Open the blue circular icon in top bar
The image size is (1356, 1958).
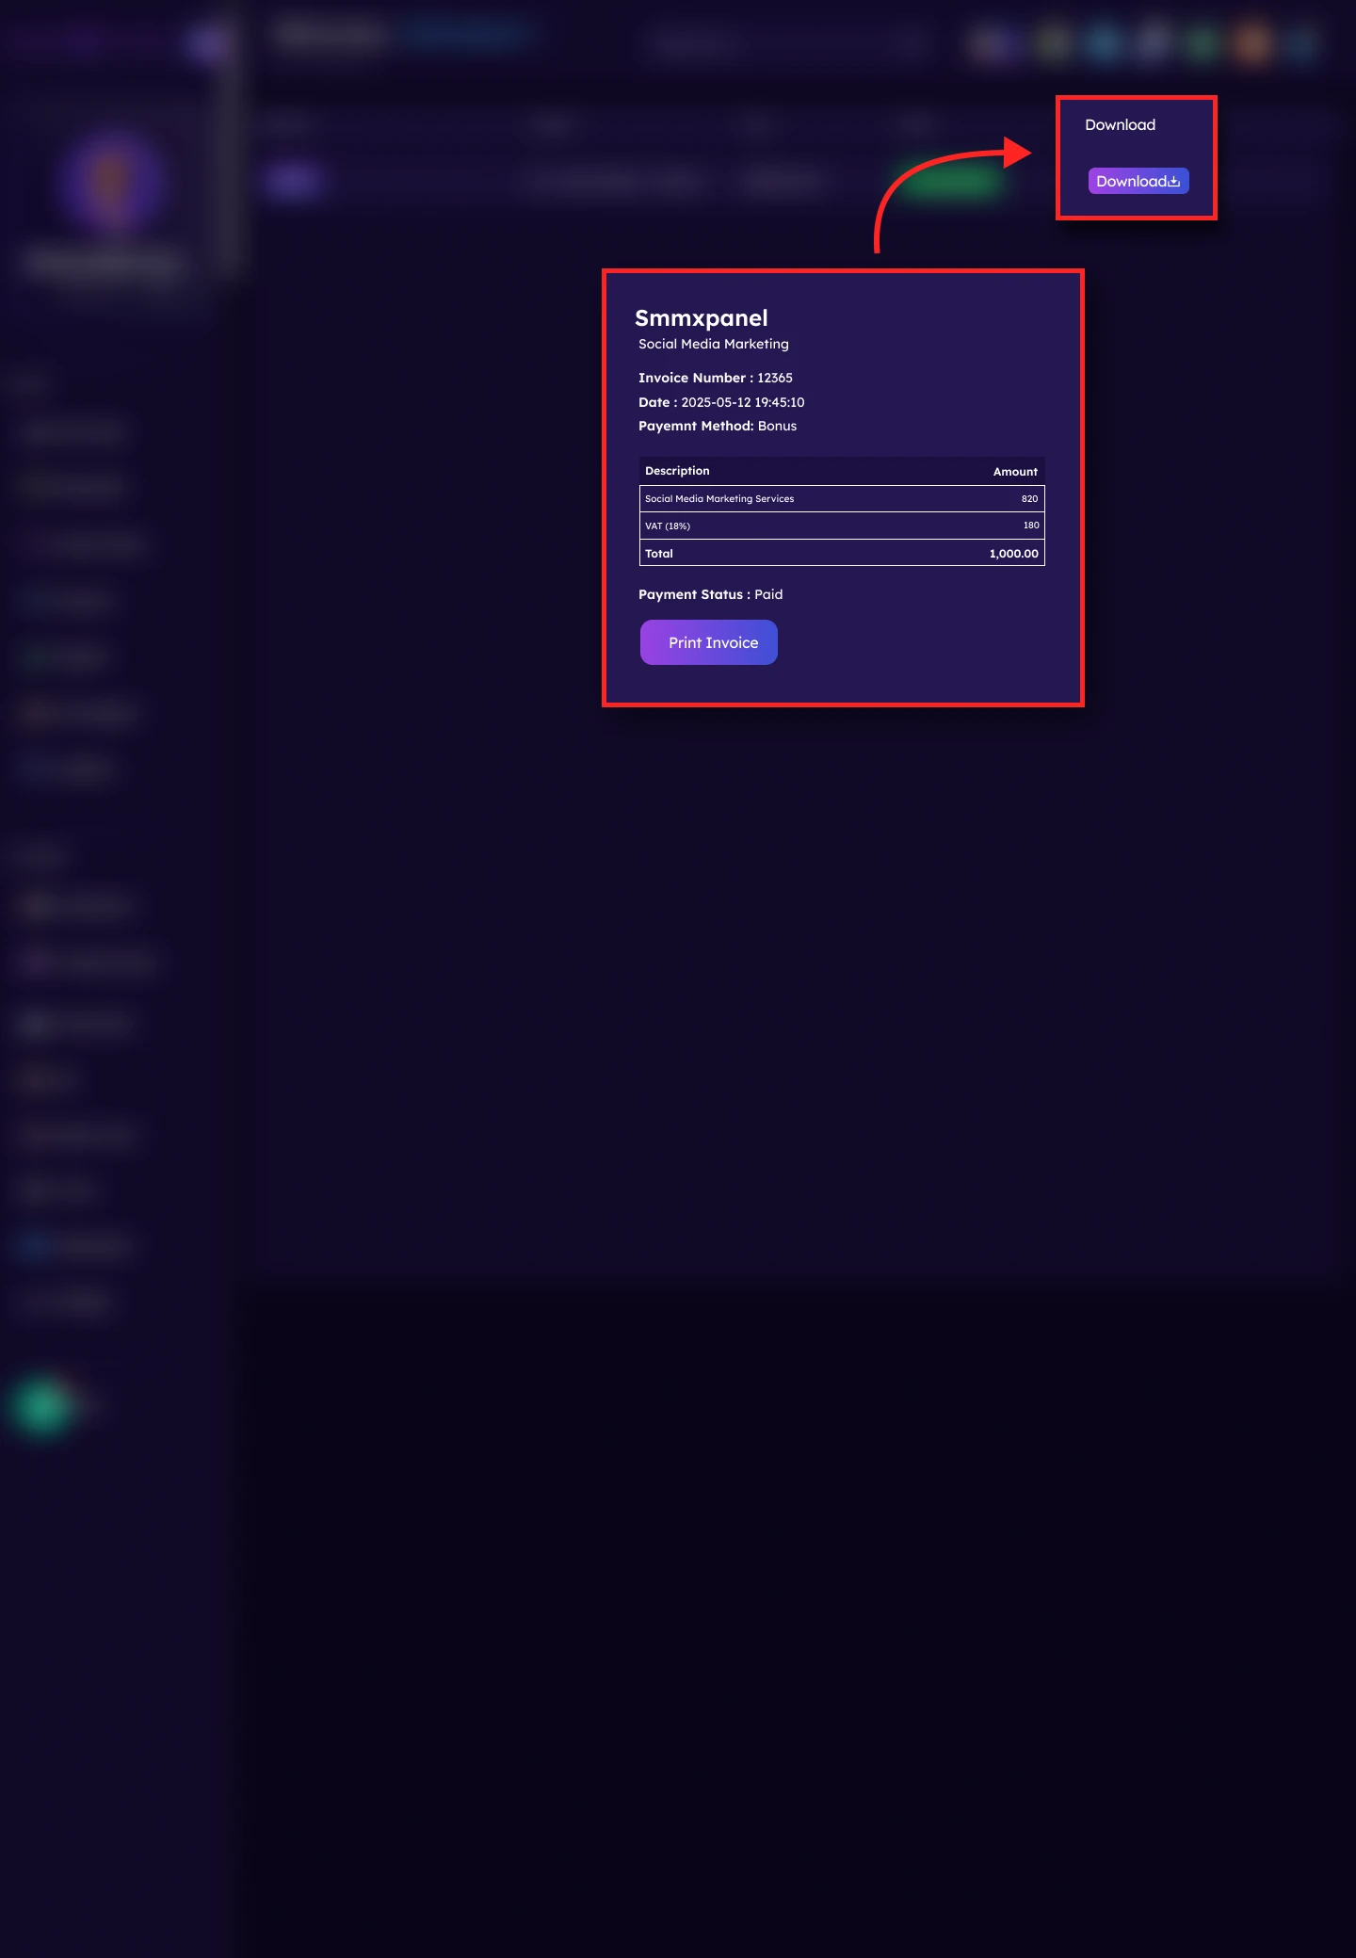1103,42
